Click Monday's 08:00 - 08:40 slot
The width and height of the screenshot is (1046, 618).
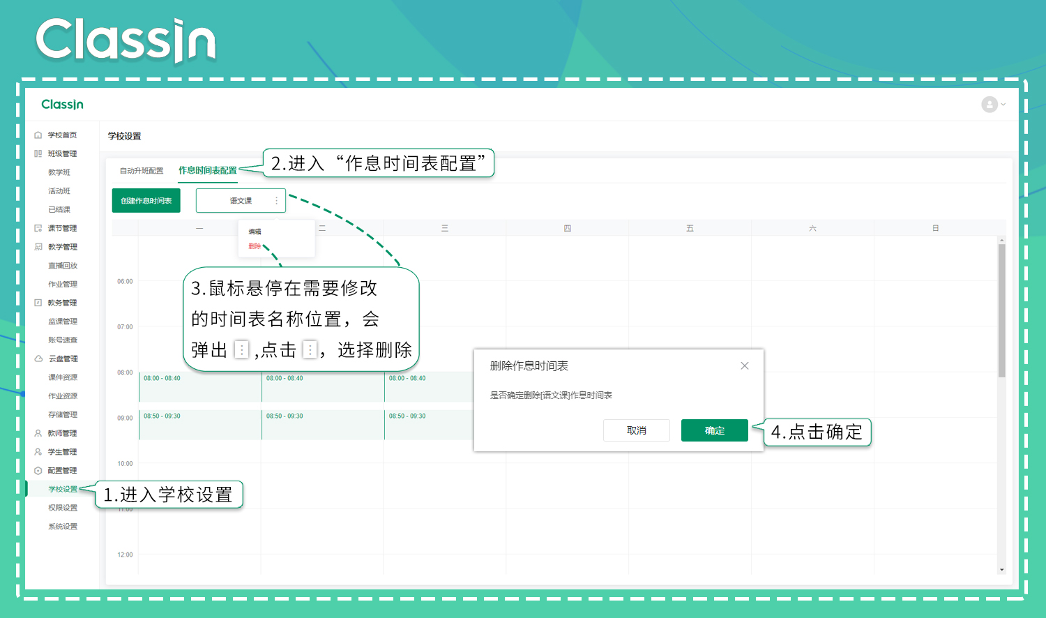click(200, 387)
